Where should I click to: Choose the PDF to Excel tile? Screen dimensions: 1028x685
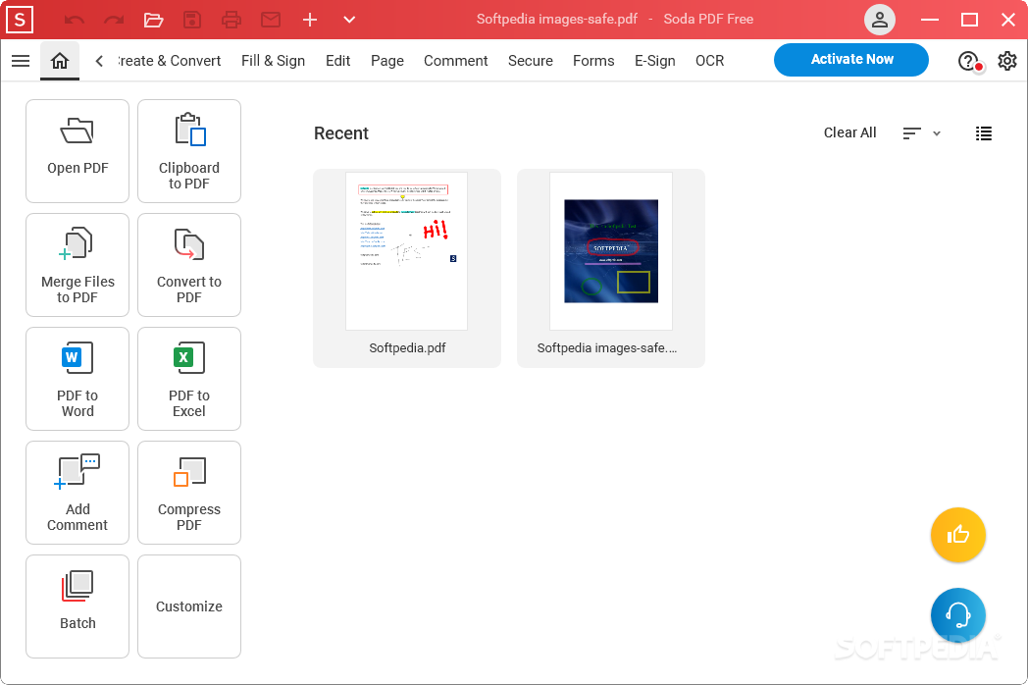pos(188,379)
